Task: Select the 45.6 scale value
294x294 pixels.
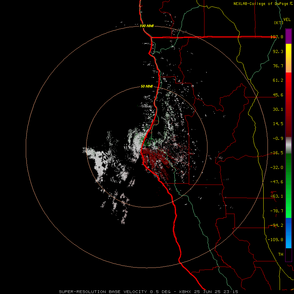Action: coord(278,95)
